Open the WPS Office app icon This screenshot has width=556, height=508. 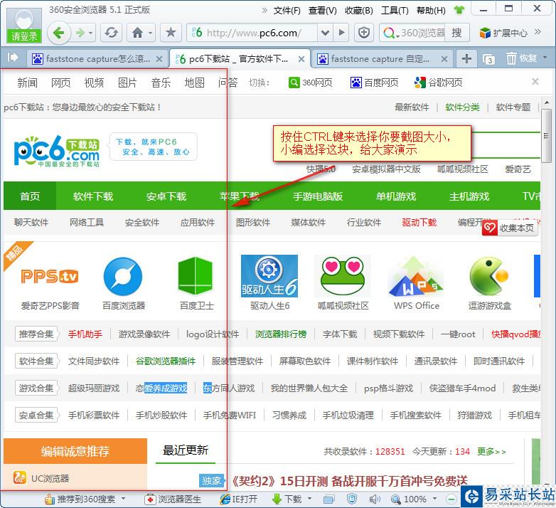[x=416, y=277]
